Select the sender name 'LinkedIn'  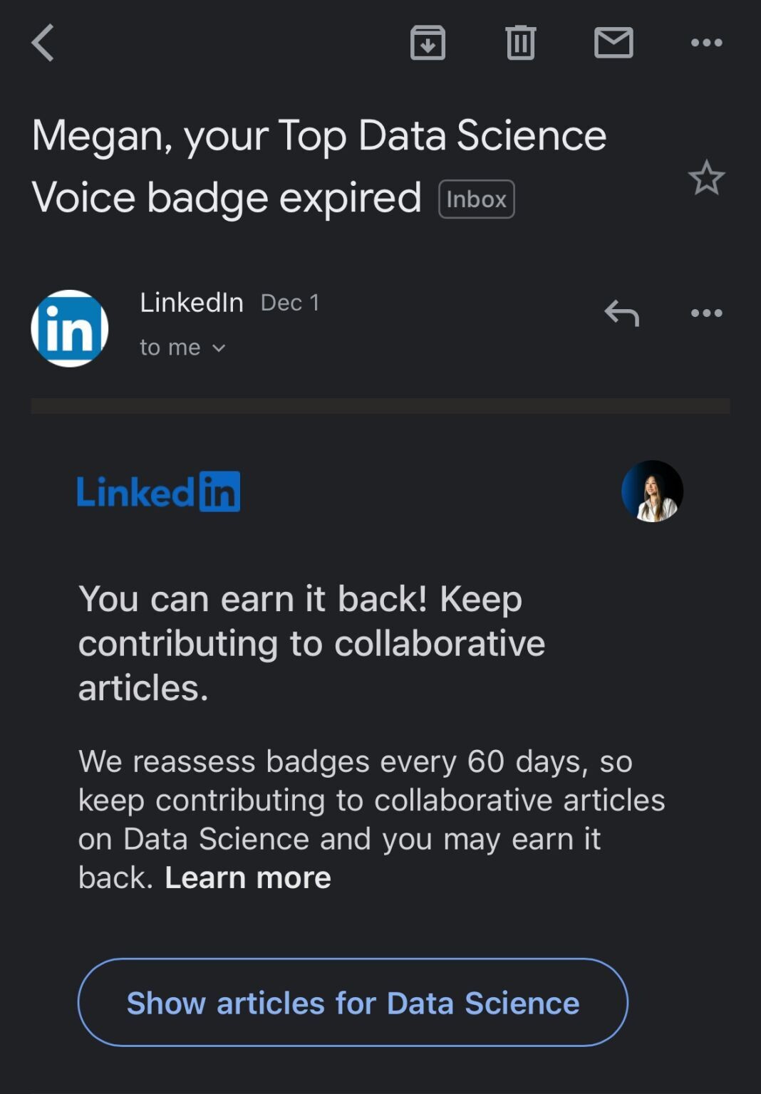click(x=190, y=302)
